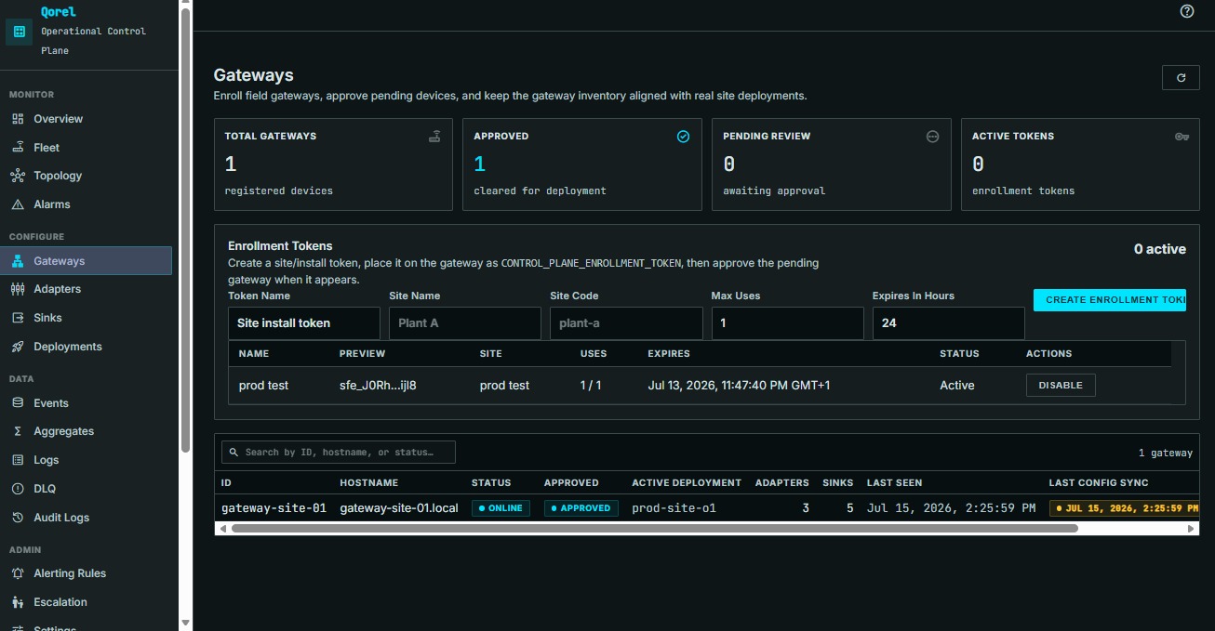Viewport: 1215px width, 631px height.
Task: Click the Expires In Hours field
Action: tap(949, 323)
